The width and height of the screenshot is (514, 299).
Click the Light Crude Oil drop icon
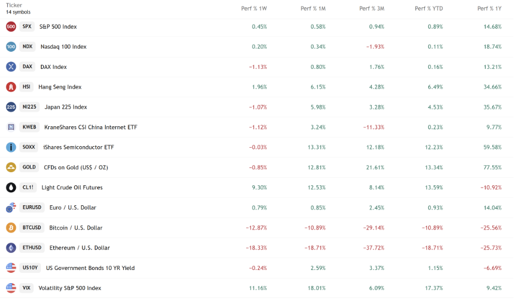click(x=11, y=188)
